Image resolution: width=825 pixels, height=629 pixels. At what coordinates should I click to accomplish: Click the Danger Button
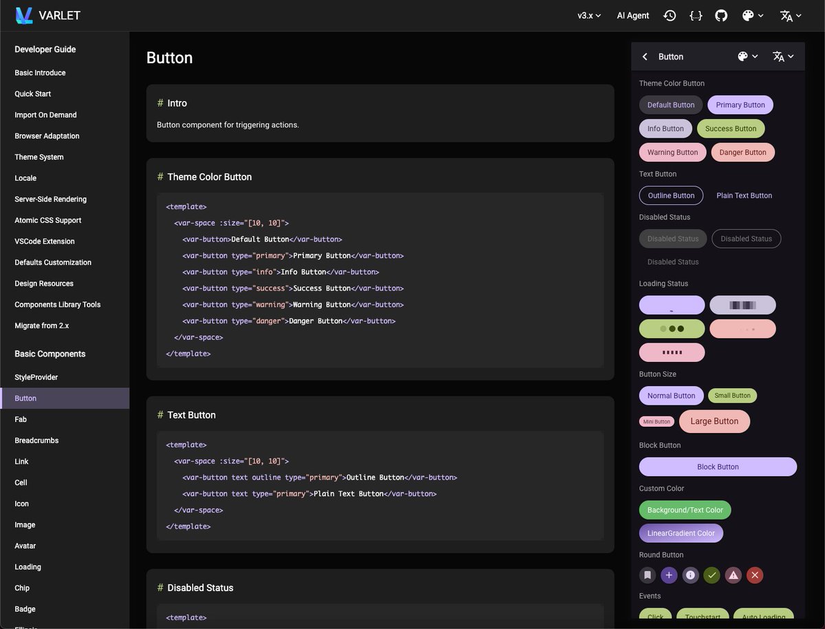743,152
